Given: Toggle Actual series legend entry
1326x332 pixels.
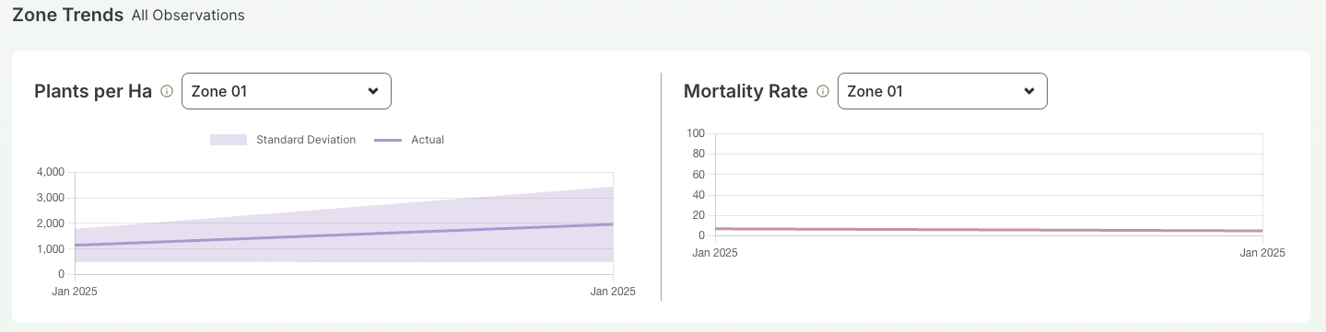Looking at the screenshot, I should 409,140.
